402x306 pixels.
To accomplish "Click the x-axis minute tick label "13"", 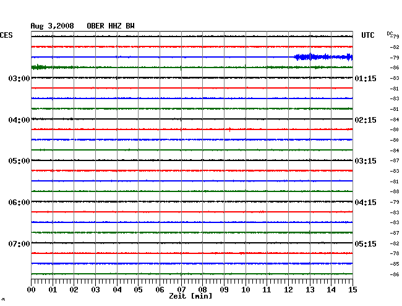I will click(x=310, y=290).
